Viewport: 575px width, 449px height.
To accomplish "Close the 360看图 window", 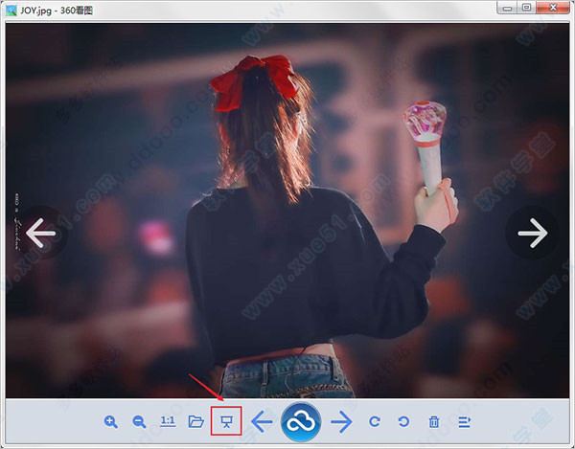I will [x=554, y=8].
